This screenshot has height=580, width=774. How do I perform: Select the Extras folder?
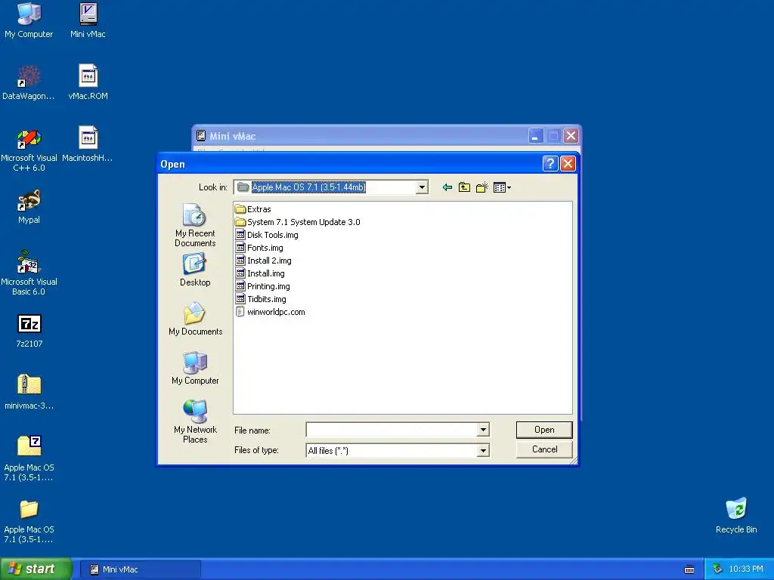253,209
